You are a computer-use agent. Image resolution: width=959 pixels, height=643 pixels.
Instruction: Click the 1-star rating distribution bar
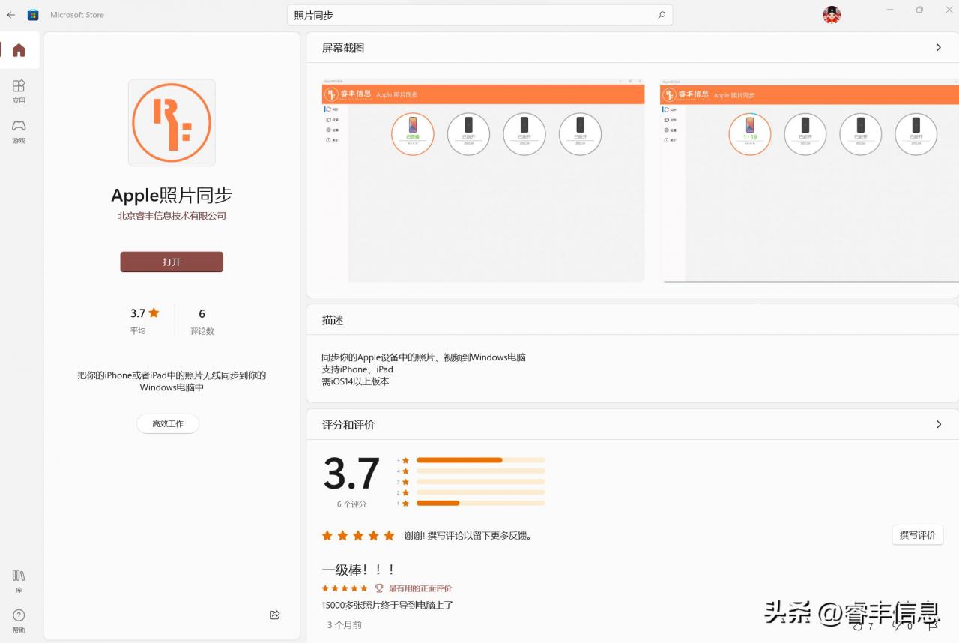(481, 503)
